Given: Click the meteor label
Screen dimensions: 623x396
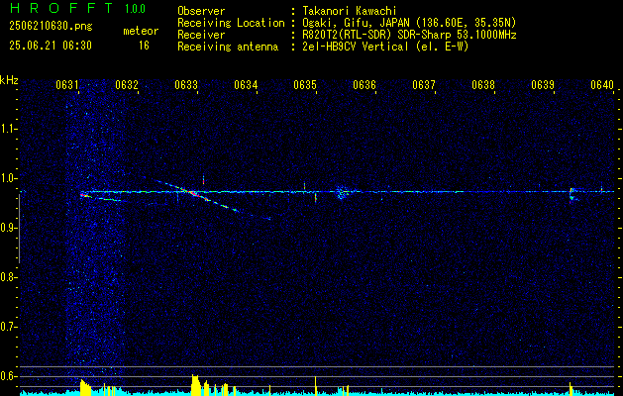Looking at the screenshot, I should [x=141, y=31].
